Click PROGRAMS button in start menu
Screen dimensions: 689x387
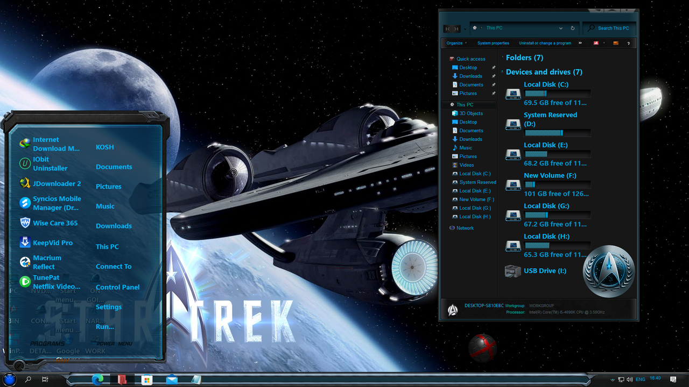point(47,343)
